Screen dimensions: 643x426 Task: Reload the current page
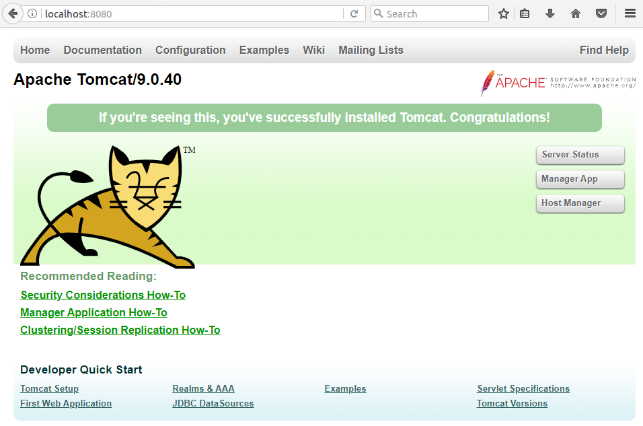click(x=354, y=13)
